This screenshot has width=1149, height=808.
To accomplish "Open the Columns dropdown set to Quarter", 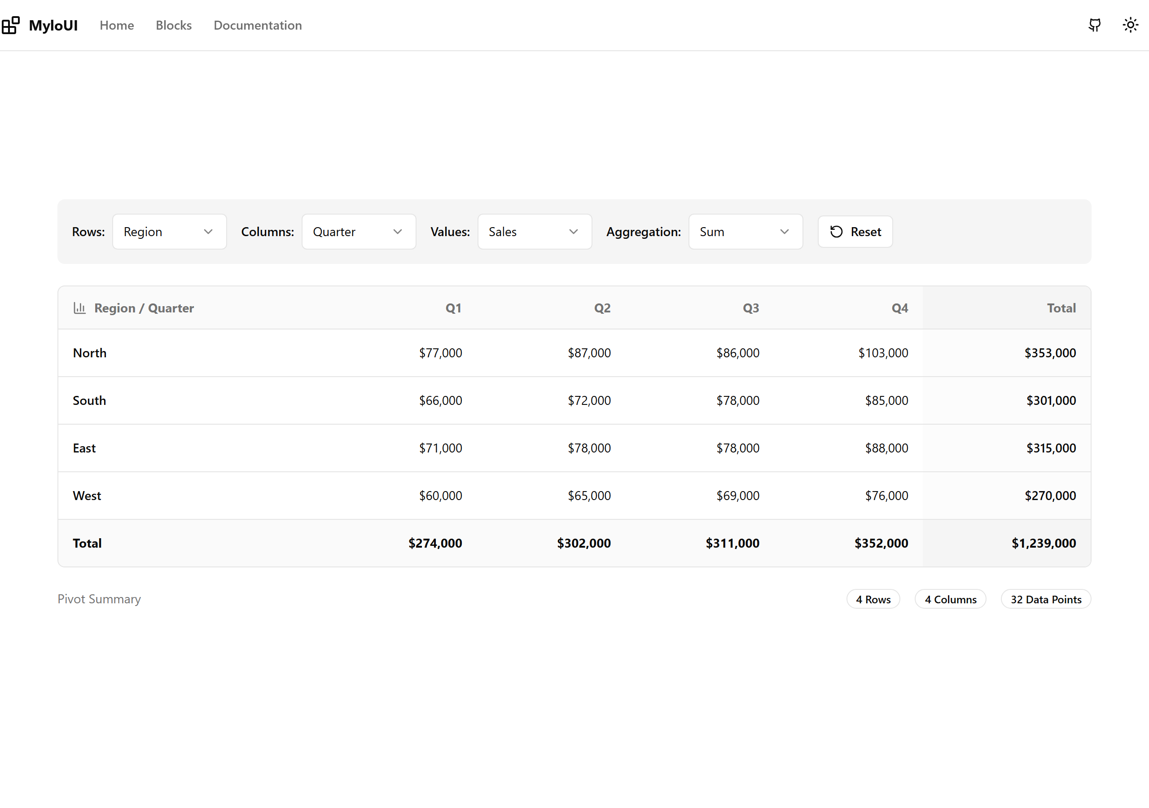I will [358, 231].
